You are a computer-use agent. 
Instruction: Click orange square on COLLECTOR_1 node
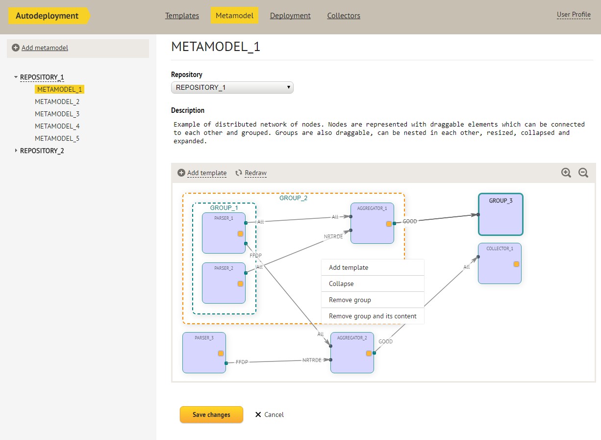tap(516, 264)
